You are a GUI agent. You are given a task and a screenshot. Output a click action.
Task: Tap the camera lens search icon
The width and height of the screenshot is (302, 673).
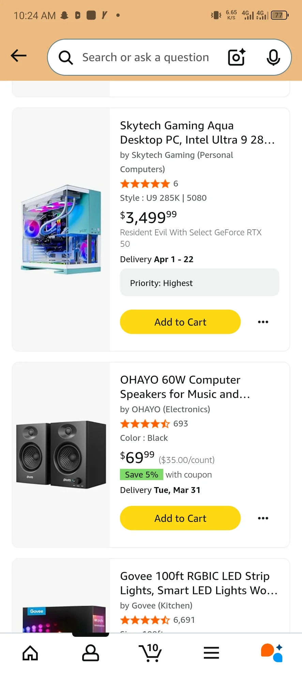[237, 57]
